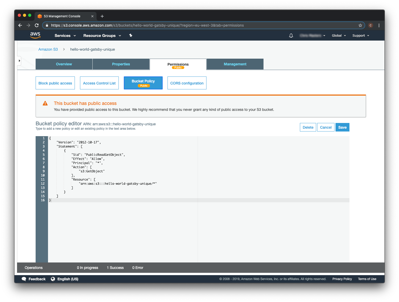
Task: Switch to the Properties tab
Action: pyautogui.click(x=121, y=64)
